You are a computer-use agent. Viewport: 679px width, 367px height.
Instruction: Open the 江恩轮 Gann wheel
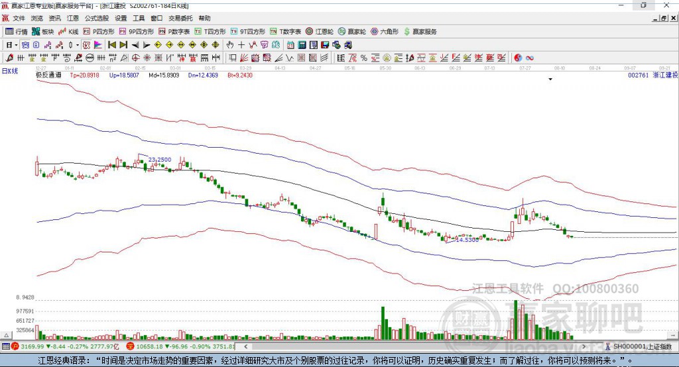click(x=319, y=32)
